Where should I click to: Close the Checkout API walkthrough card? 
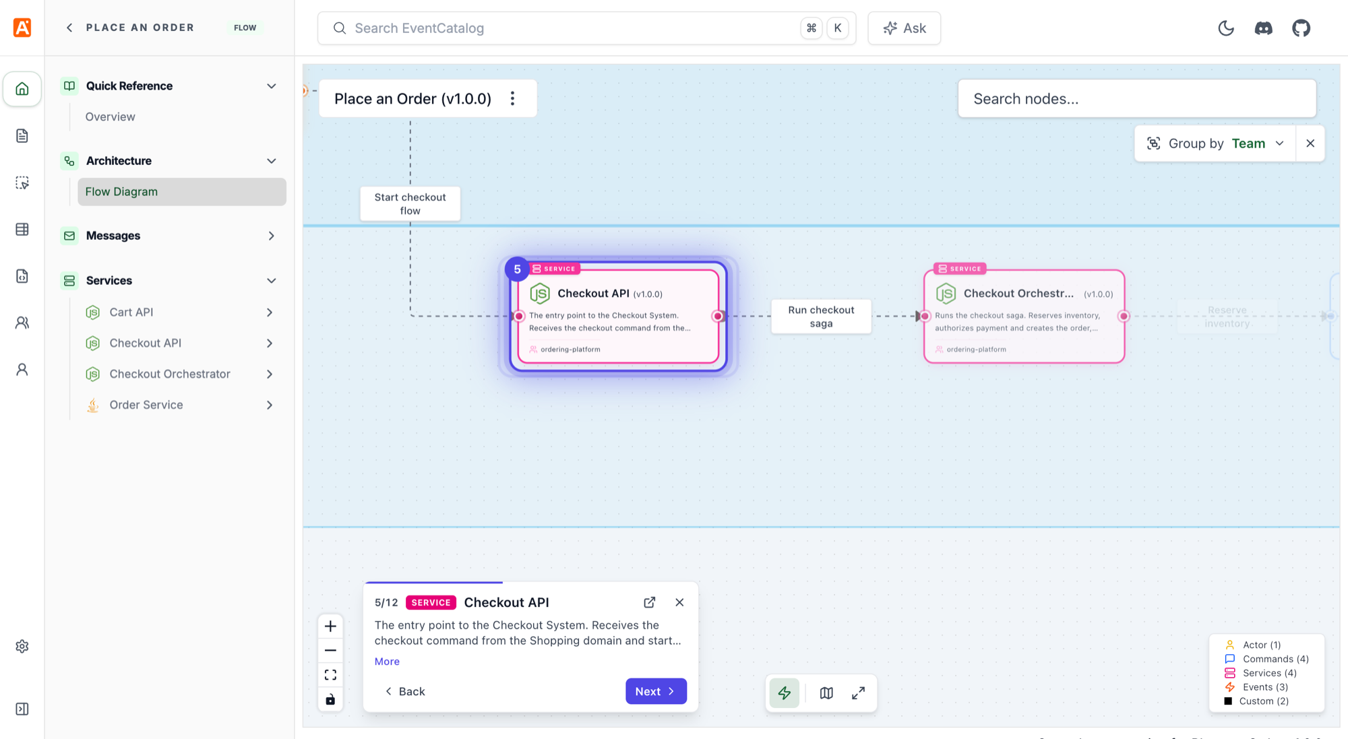coord(679,602)
